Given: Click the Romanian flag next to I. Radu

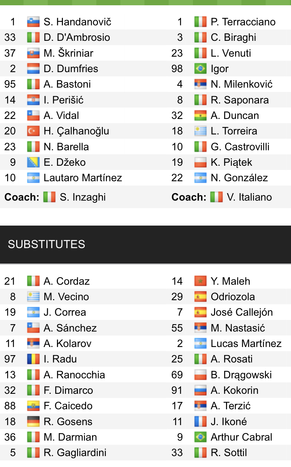Looking at the screenshot, I should pyautogui.click(x=33, y=359).
